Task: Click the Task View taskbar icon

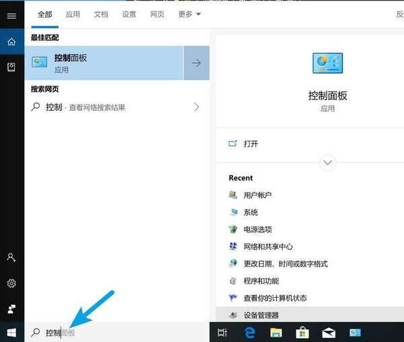Action: pos(223,333)
